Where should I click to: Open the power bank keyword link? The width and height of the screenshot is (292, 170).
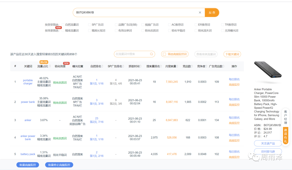[28, 102]
